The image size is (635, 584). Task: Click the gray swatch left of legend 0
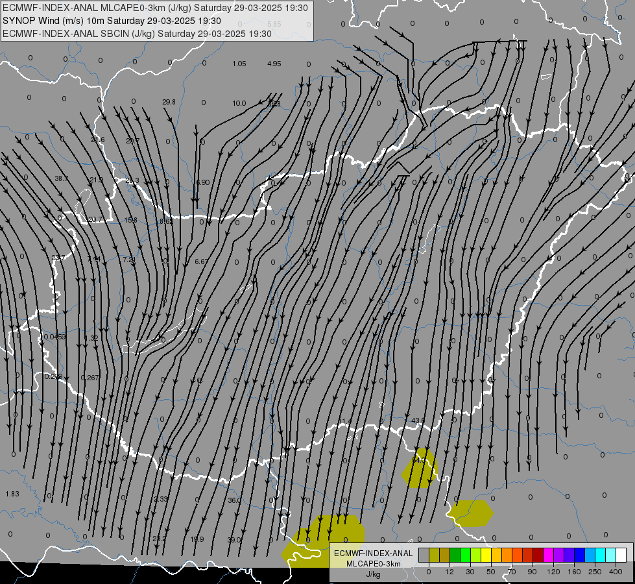pyautogui.click(x=424, y=555)
